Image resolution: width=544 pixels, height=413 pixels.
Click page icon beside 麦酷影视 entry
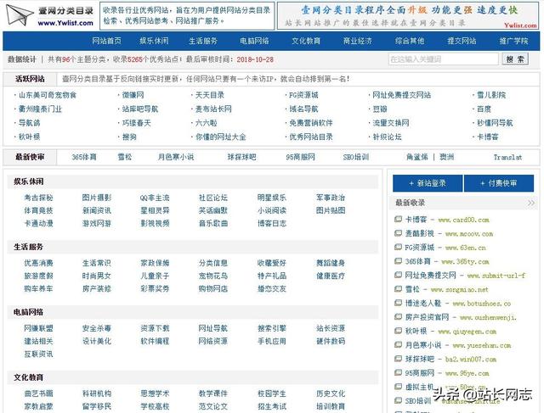pyautogui.click(x=398, y=233)
